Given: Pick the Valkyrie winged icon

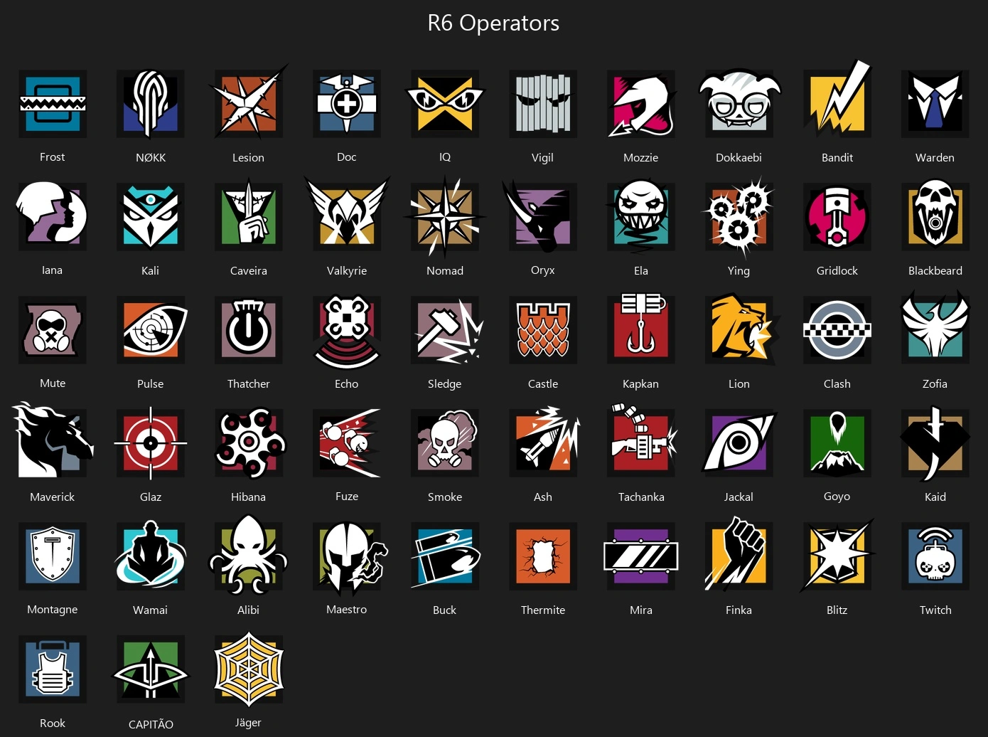Looking at the screenshot, I should [347, 215].
